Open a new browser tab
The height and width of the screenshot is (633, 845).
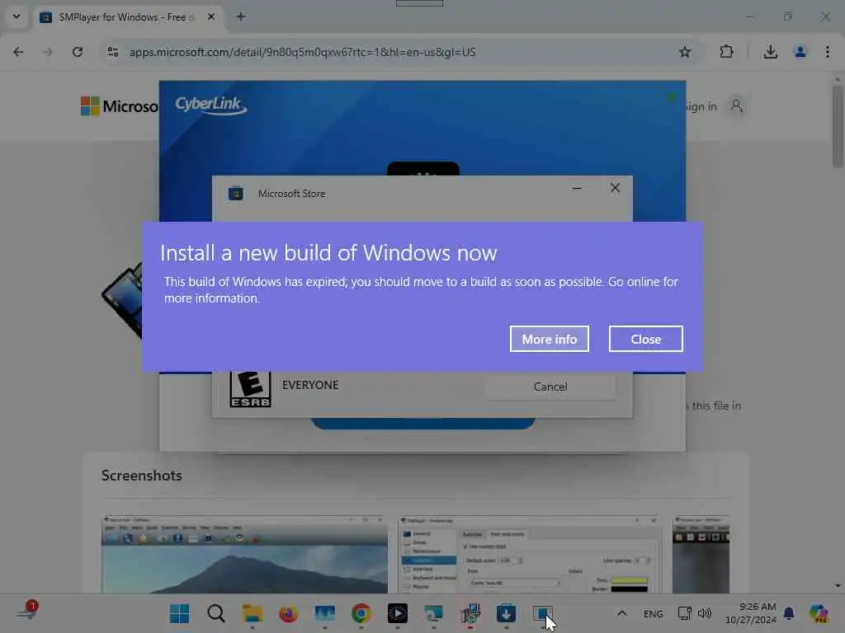click(241, 16)
